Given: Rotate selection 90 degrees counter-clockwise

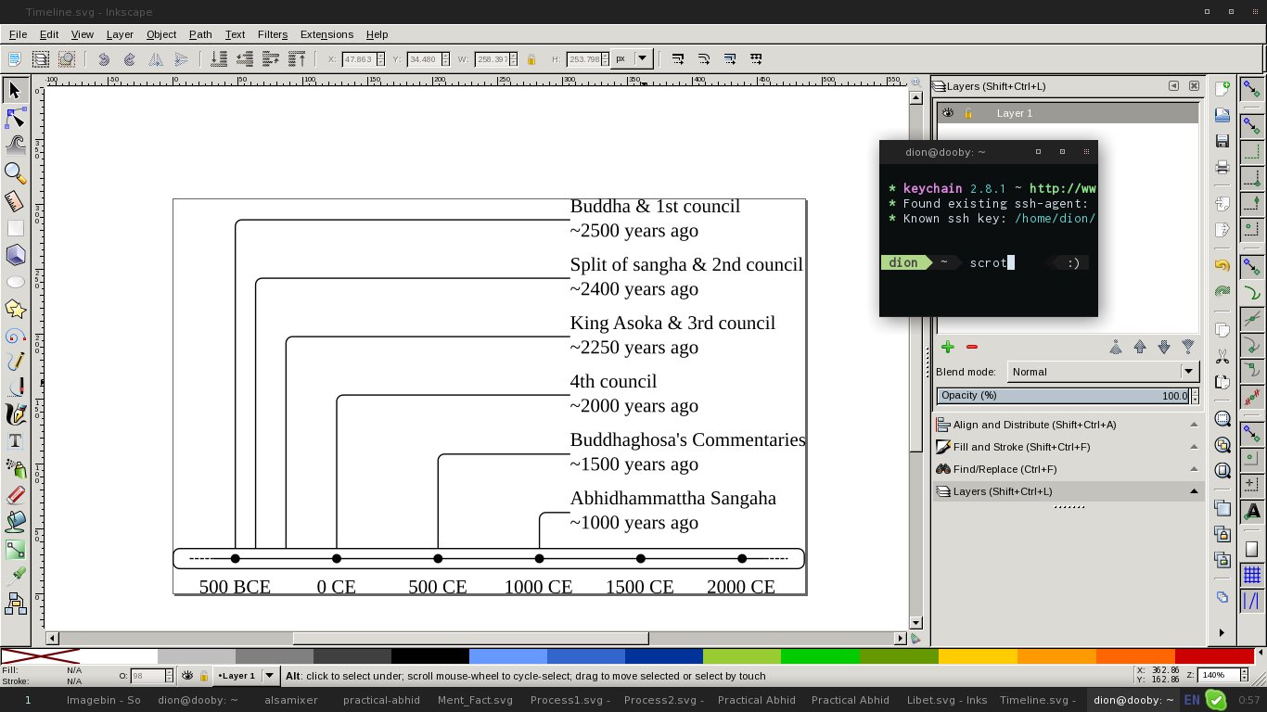Looking at the screenshot, I should click(104, 59).
